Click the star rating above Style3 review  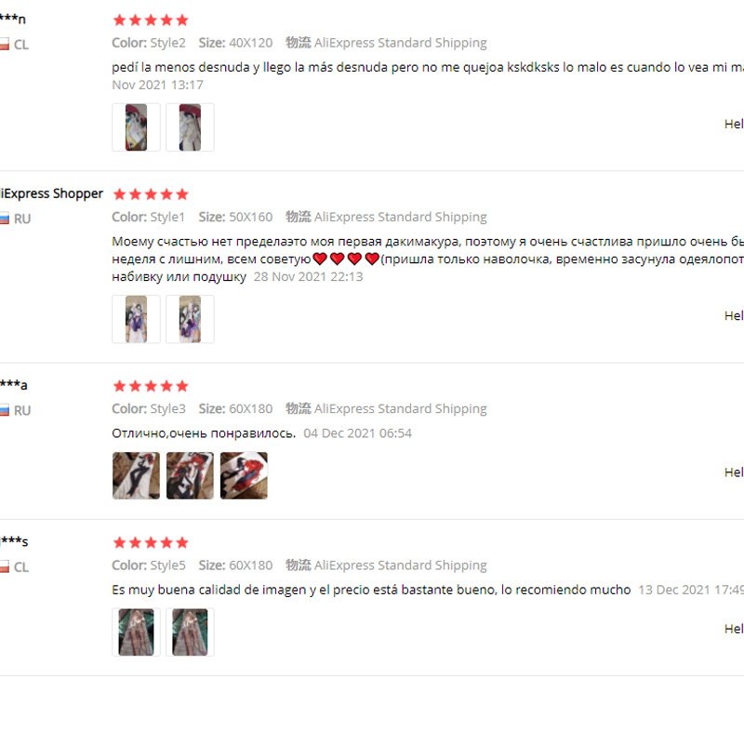click(x=151, y=386)
